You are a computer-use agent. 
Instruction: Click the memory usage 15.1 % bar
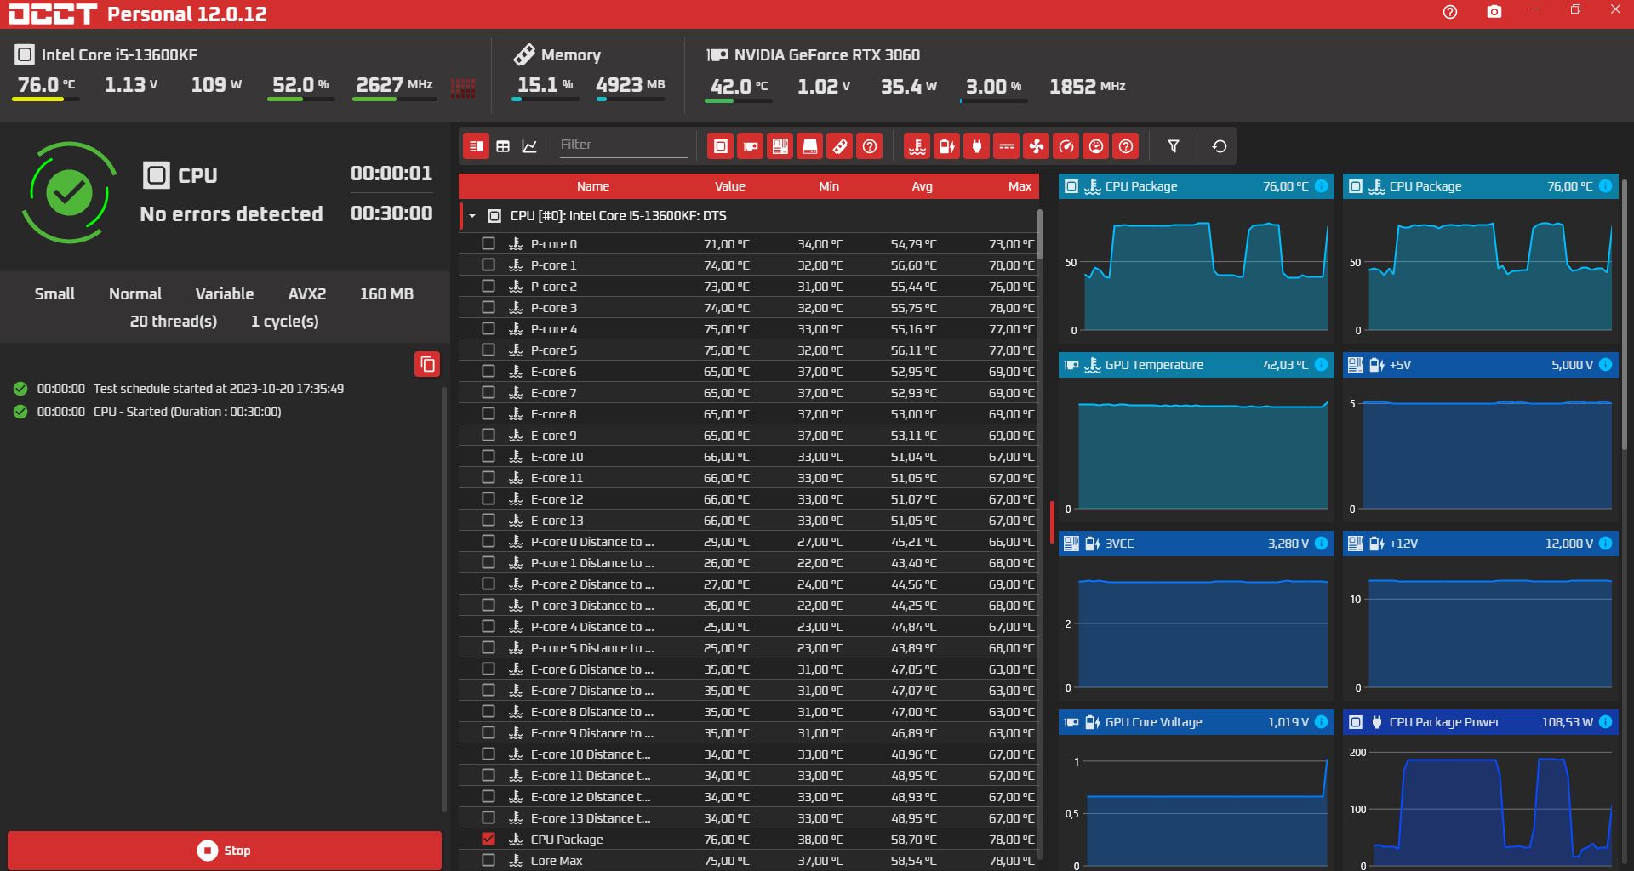click(x=546, y=100)
